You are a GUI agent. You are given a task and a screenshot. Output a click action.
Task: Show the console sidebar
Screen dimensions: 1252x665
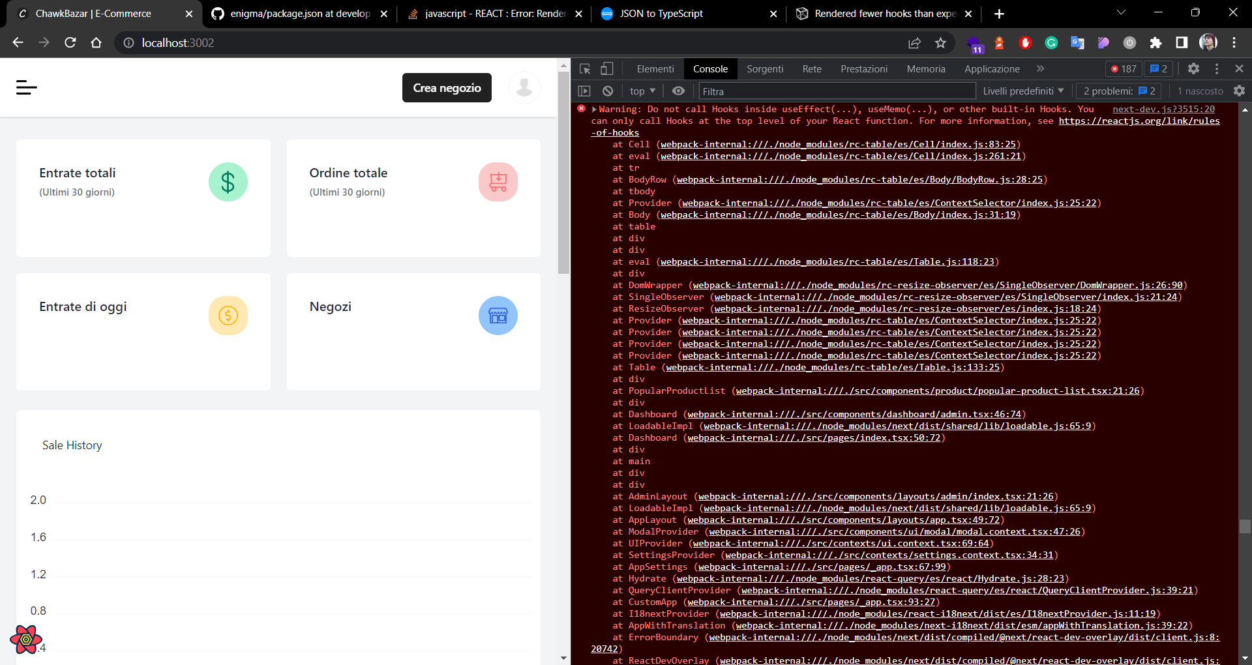click(584, 91)
